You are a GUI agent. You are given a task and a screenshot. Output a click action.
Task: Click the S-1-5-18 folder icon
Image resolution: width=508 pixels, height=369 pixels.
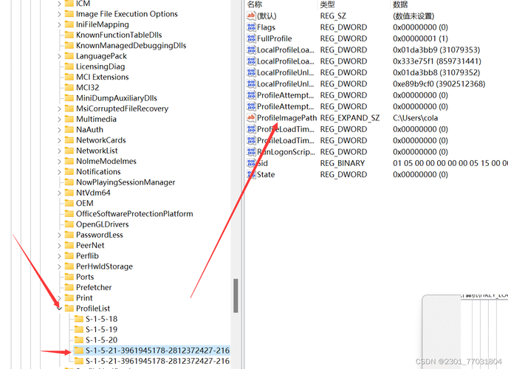coord(79,319)
